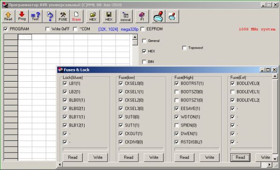This screenshot has height=170, width=280.
Task: Enable the Write 0xFF checkbox
Action: [x=48, y=29]
